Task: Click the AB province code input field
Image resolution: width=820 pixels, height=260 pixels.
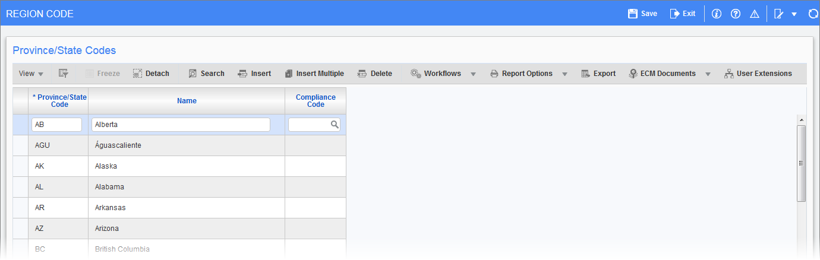Action: pyautogui.click(x=56, y=125)
